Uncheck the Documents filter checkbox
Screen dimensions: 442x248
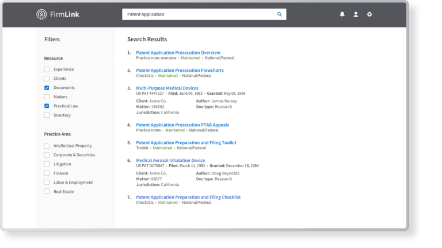pyautogui.click(x=47, y=88)
